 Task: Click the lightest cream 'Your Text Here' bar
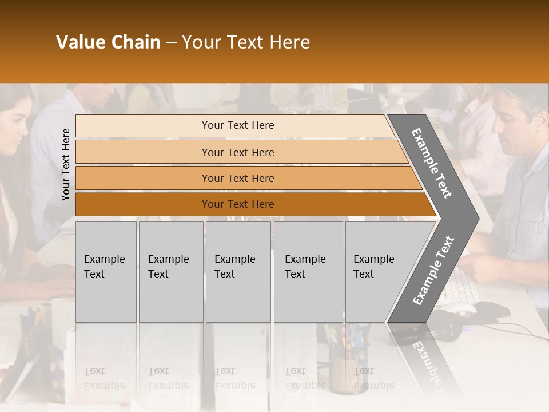(235, 126)
